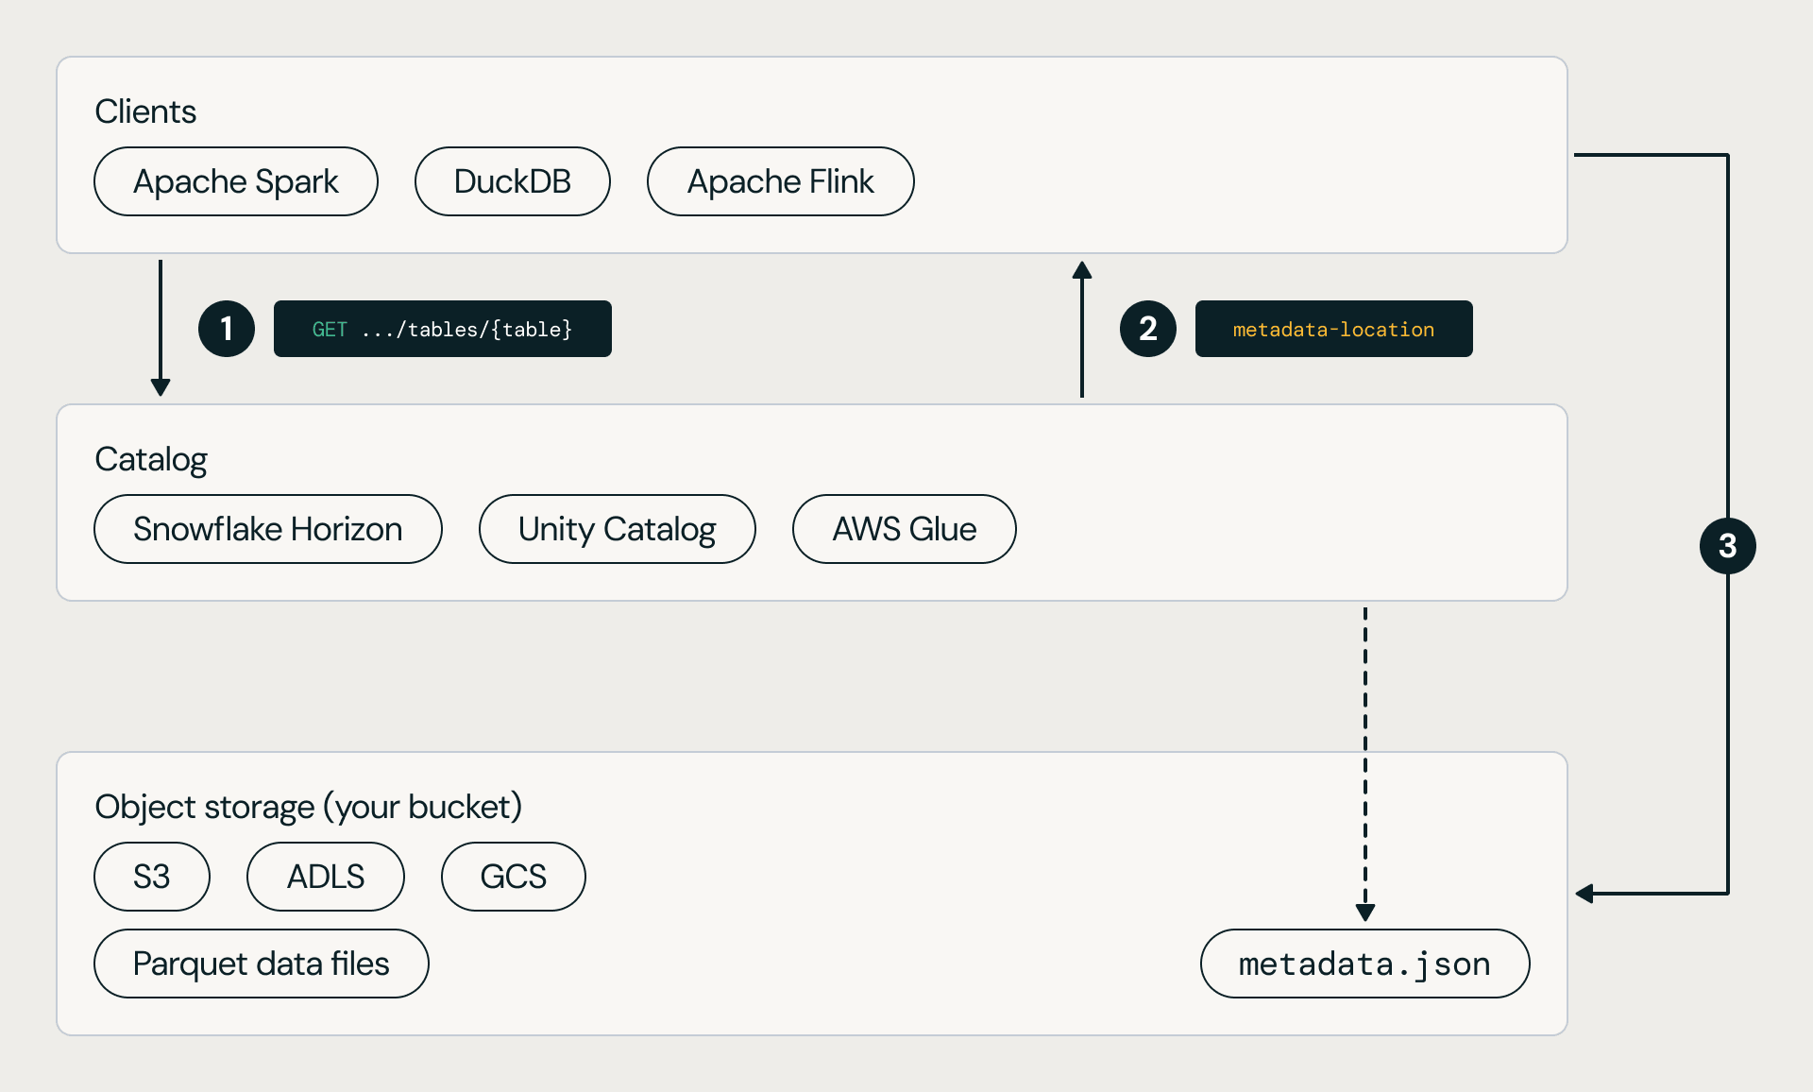Viewport: 1813px width, 1092px height.
Task: Click the Catalog section heading
Action: (x=151, y=459)
